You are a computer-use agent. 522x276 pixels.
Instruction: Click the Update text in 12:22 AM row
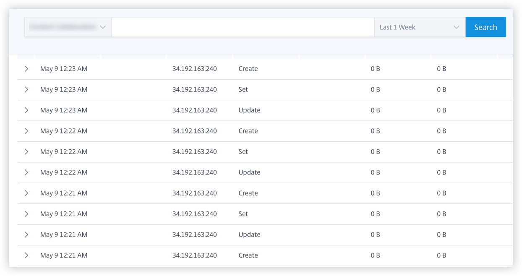point(249,172)
